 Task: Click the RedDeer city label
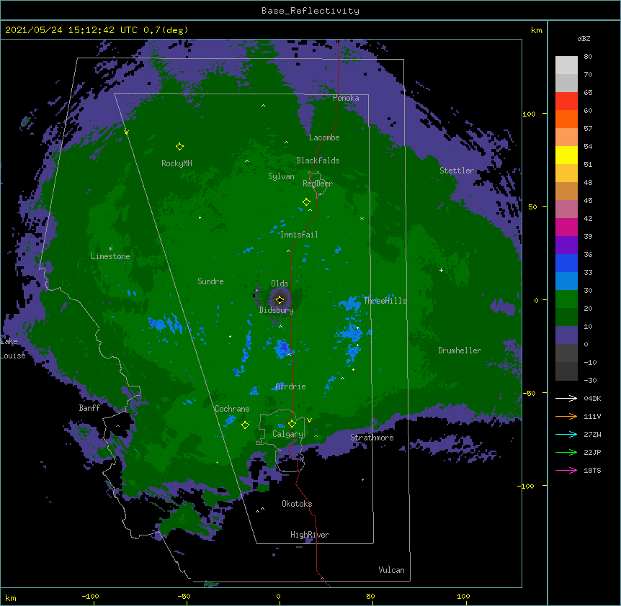318,184
